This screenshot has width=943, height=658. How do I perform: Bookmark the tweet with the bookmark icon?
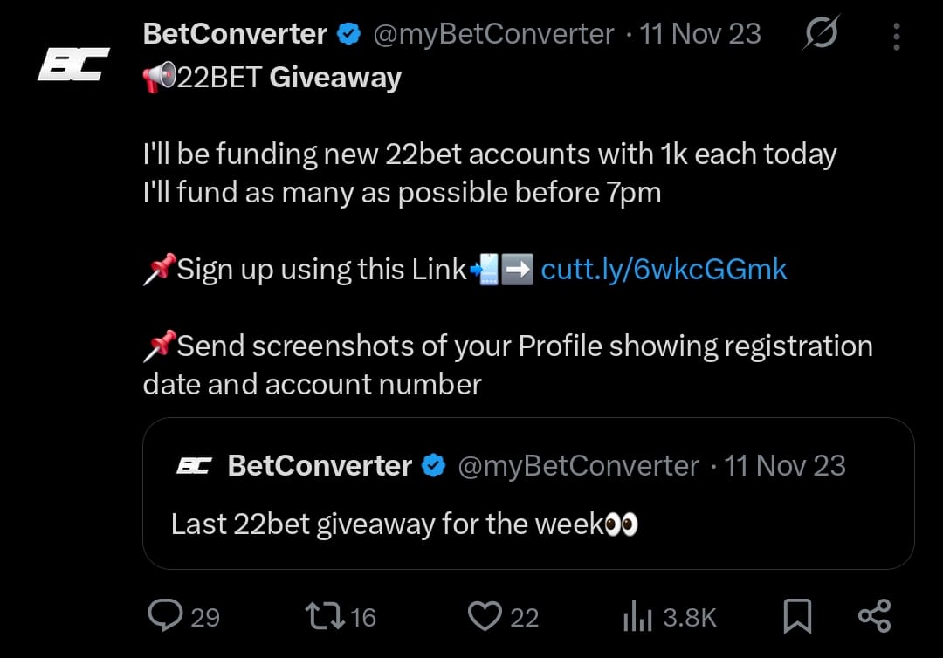click(796, 617)
